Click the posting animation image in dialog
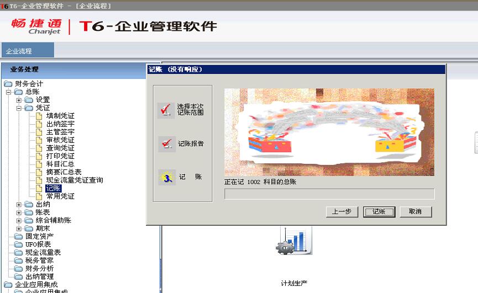 click(329, 132)
